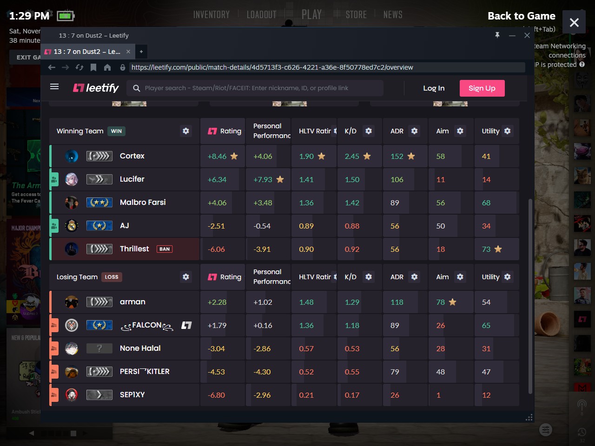Open overlay settings sliders icon
Image resolution: width=595 pixels, height=446 pixels.
coord(546,430)
